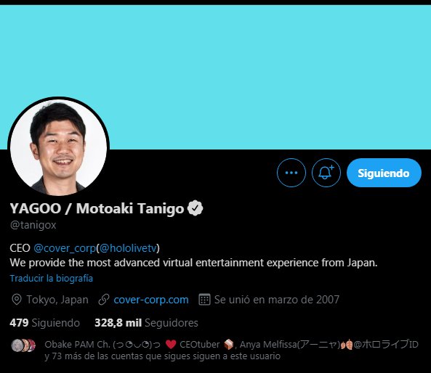Click the link chain icon beside cover-corp.com
The image size is (431, 373).
tap(104, 300)
